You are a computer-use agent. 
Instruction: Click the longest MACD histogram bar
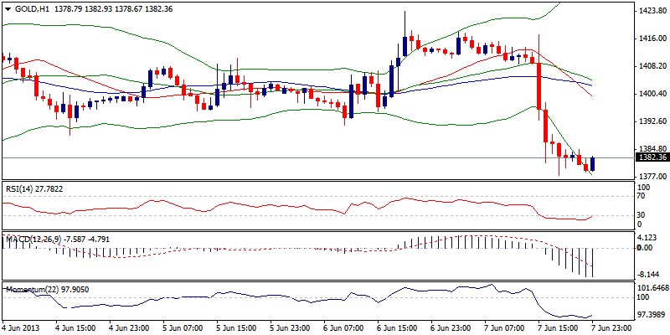tap(593, 262)
